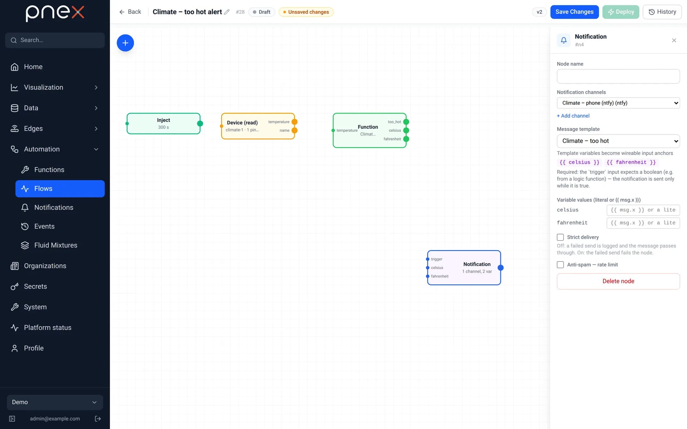687x429 pixels.
Task: Click the Function too_hot output port
Action: click(406, 122)
